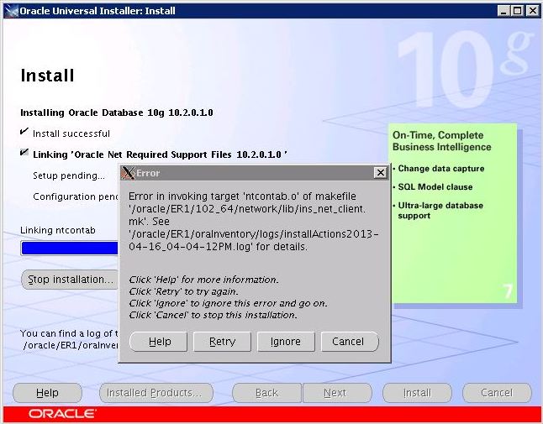Click the 'Install successful' text

point(71,133)
